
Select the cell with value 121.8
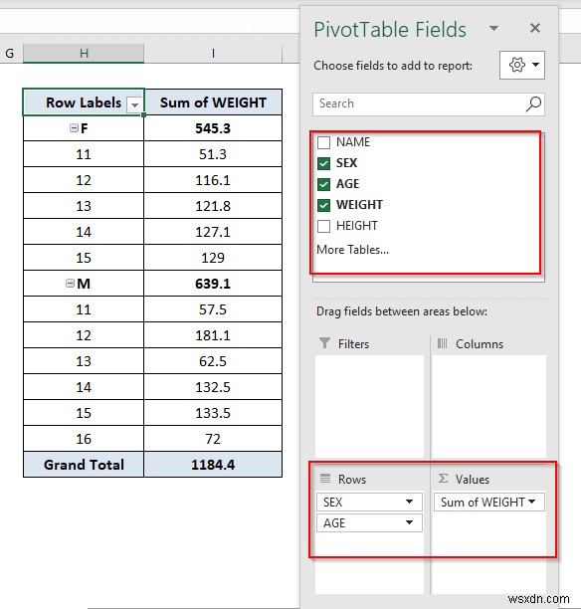point(213,206)
